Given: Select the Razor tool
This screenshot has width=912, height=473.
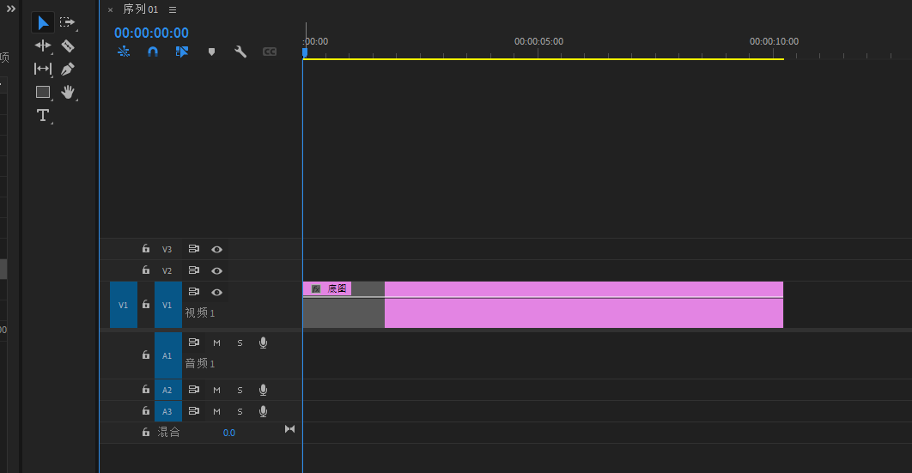Looking at the screenshot, I should tap(68, 45).
